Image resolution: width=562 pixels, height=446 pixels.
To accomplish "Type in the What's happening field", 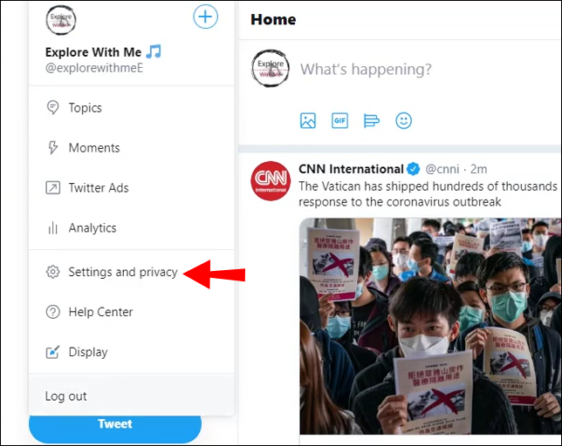I will [367, 70].
